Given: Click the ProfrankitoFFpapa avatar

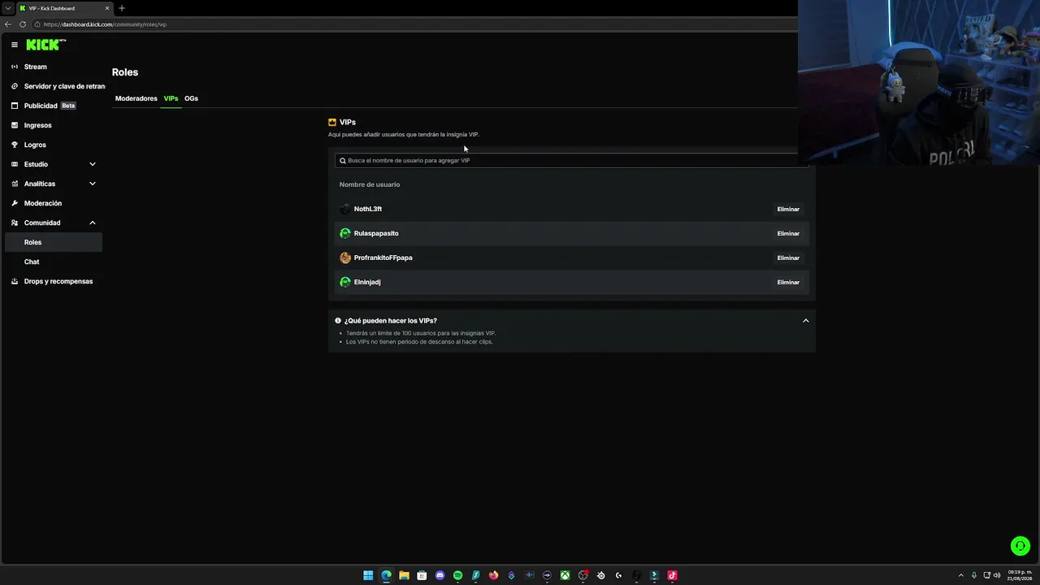Looking at the screenshot, I should click(x=345, y=258).
